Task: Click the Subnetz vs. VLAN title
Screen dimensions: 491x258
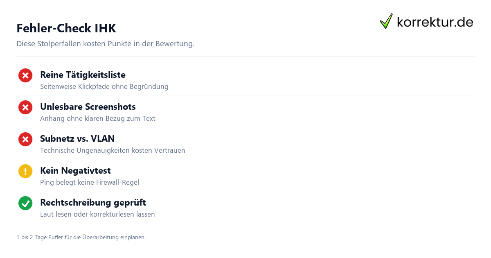Action: pyautogui.click(x=77, y=139)
